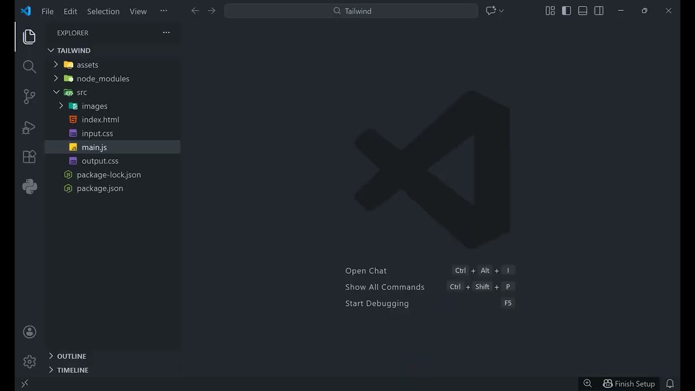The image size is (695, 391).
Task: Toggle the primary side bar
Action: (566, 11)
